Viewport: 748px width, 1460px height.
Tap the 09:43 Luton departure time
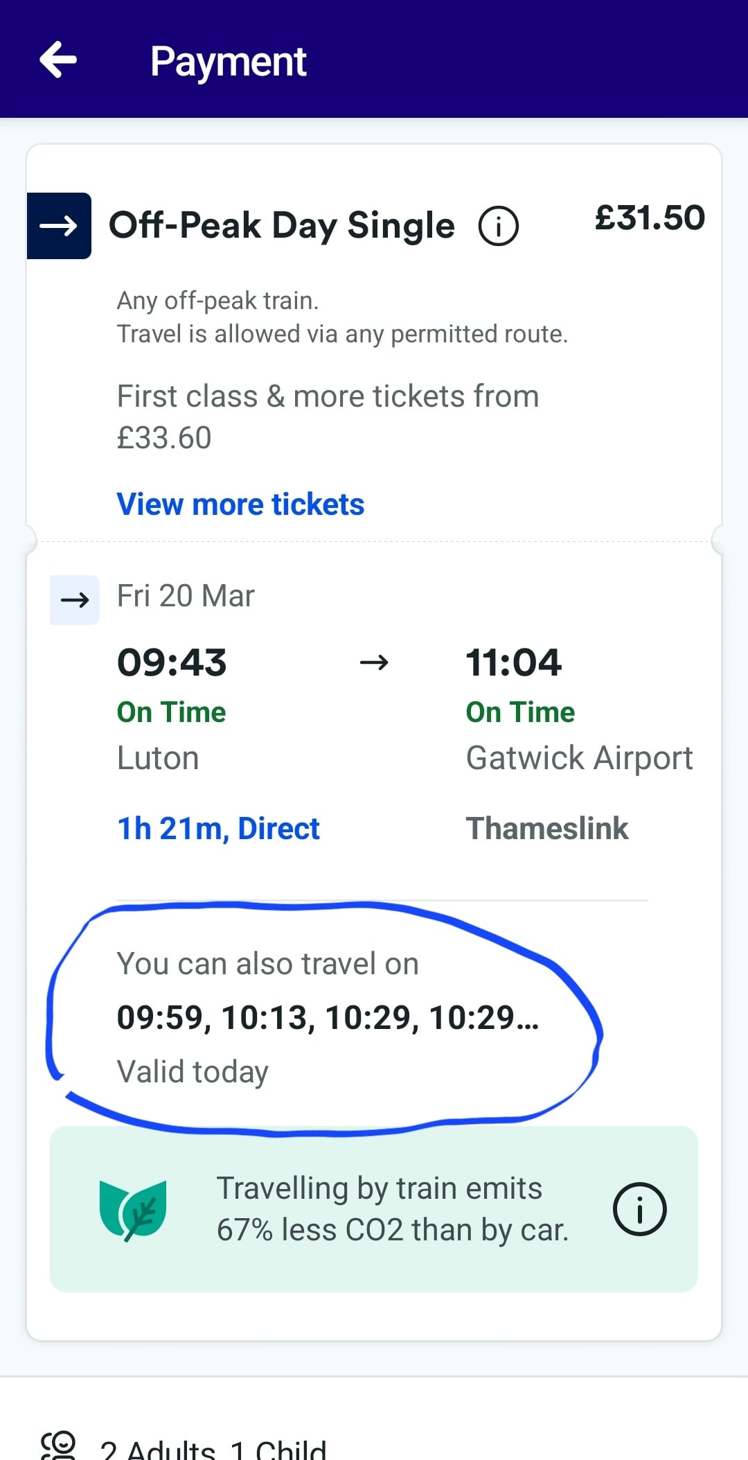tap(172, 662)
